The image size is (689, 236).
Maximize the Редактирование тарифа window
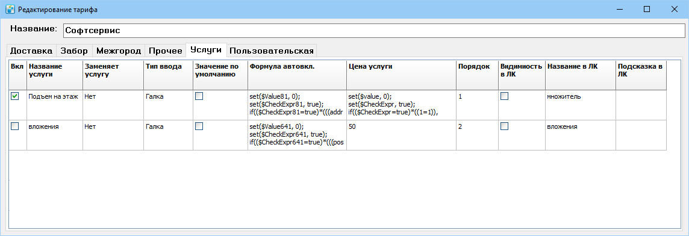[647, 9]
